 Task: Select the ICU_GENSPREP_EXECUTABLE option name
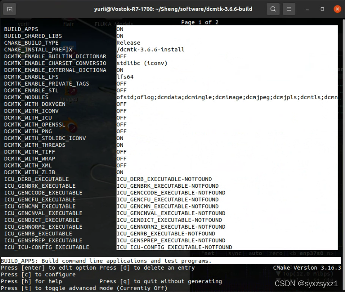click(43, 241)
